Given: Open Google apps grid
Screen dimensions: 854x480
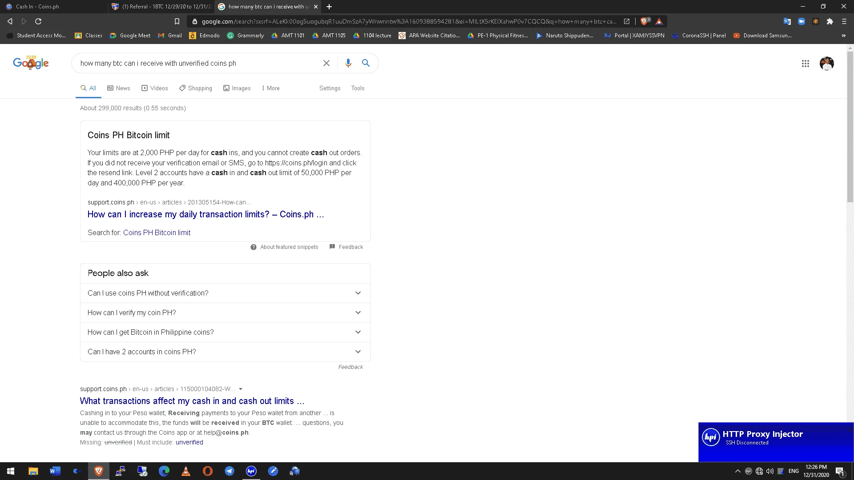Looking at the screenshot, I should [806, 64].
